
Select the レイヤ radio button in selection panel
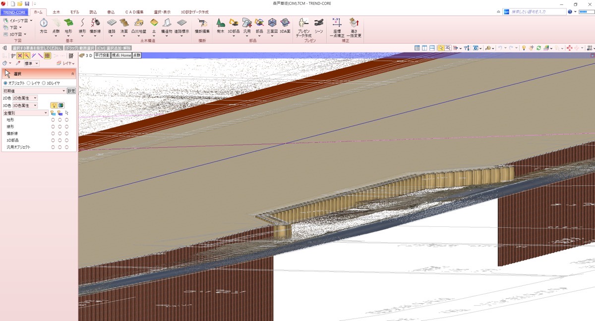pyautogui.click(x=28, y=83)
